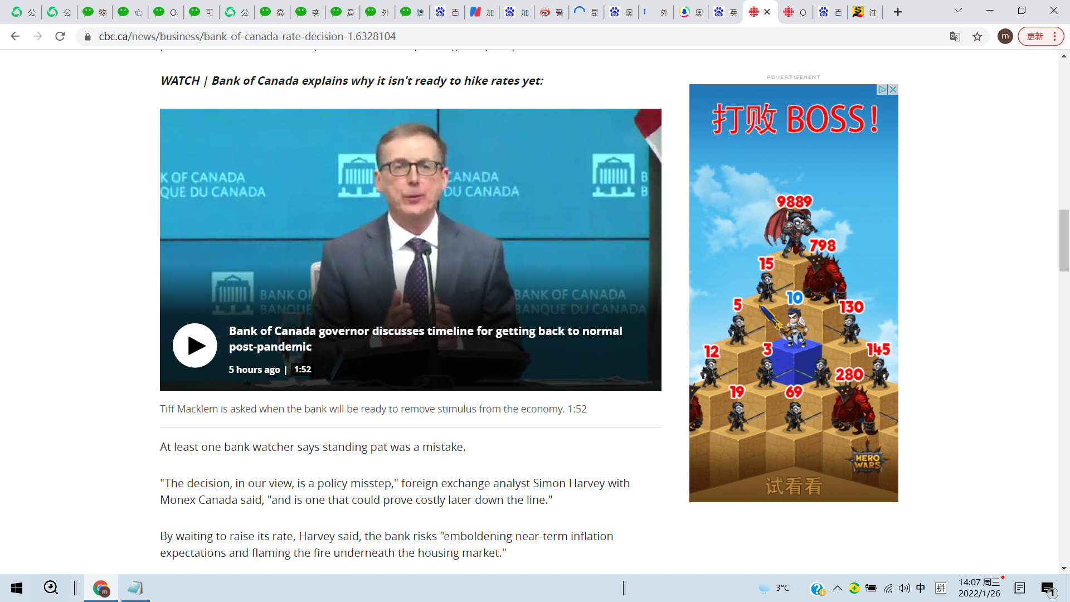Screen dimensions: 1070x602
Task: Click the green 360 tray icon
Action: coord(854,588)
